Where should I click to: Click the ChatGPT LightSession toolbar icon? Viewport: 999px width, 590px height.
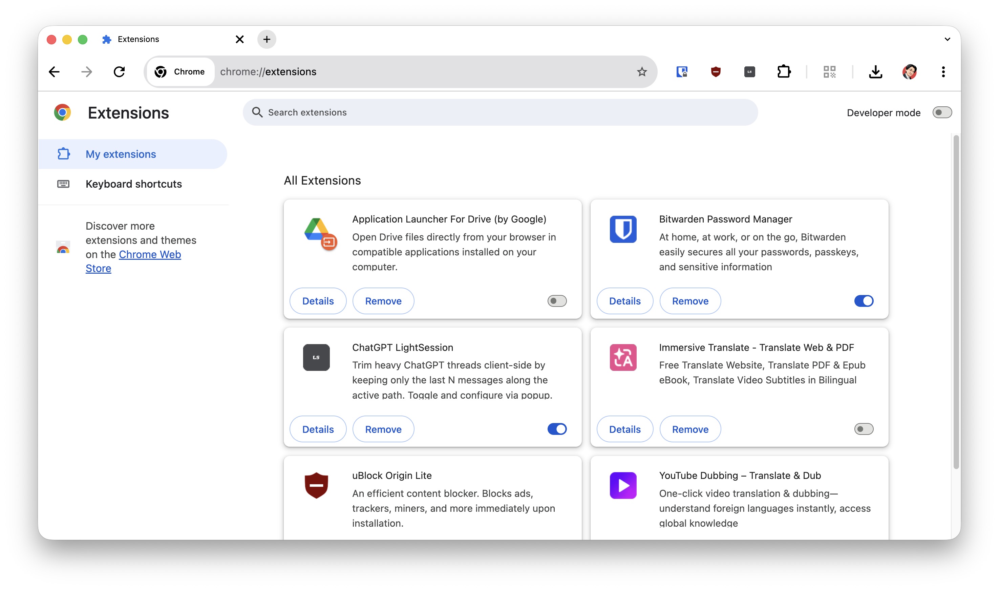point(749,72)
